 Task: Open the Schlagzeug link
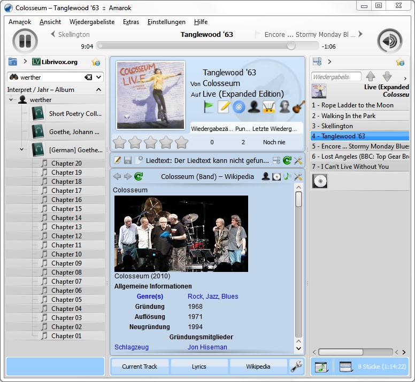(x=132, y=347)
